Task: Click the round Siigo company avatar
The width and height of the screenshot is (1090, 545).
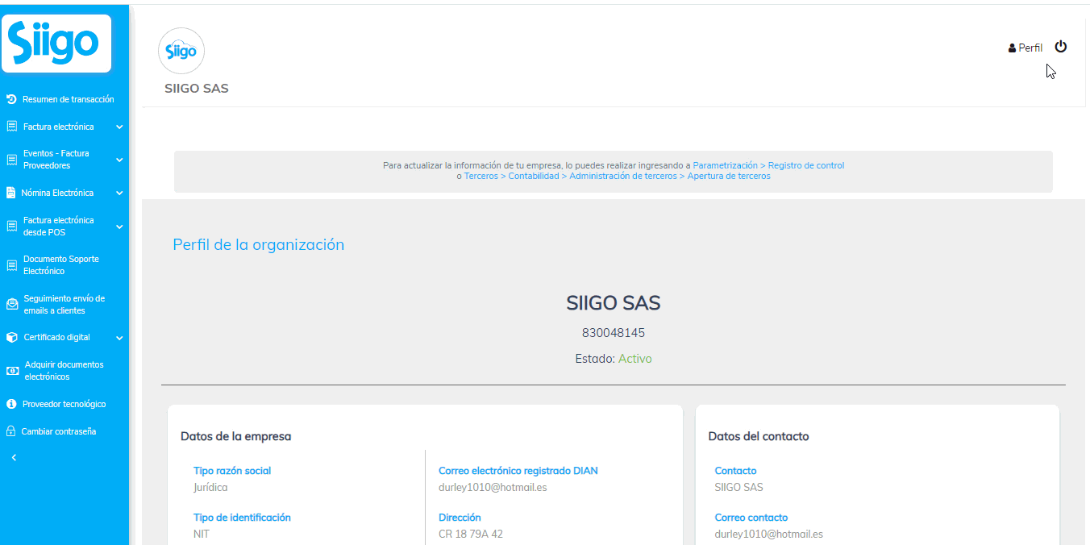Action: pos(181,51)
